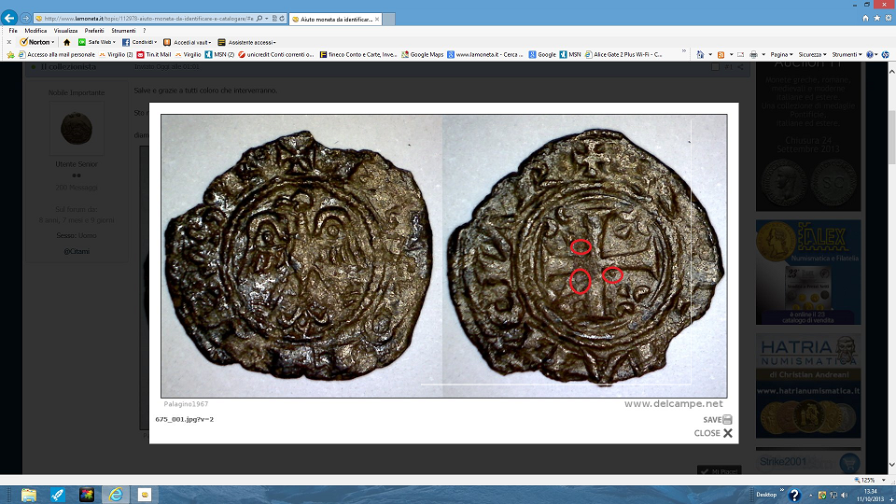Close the 'Aiuto moneta da identificar...' tab
896x504 pixels.
tap(376, 19)
